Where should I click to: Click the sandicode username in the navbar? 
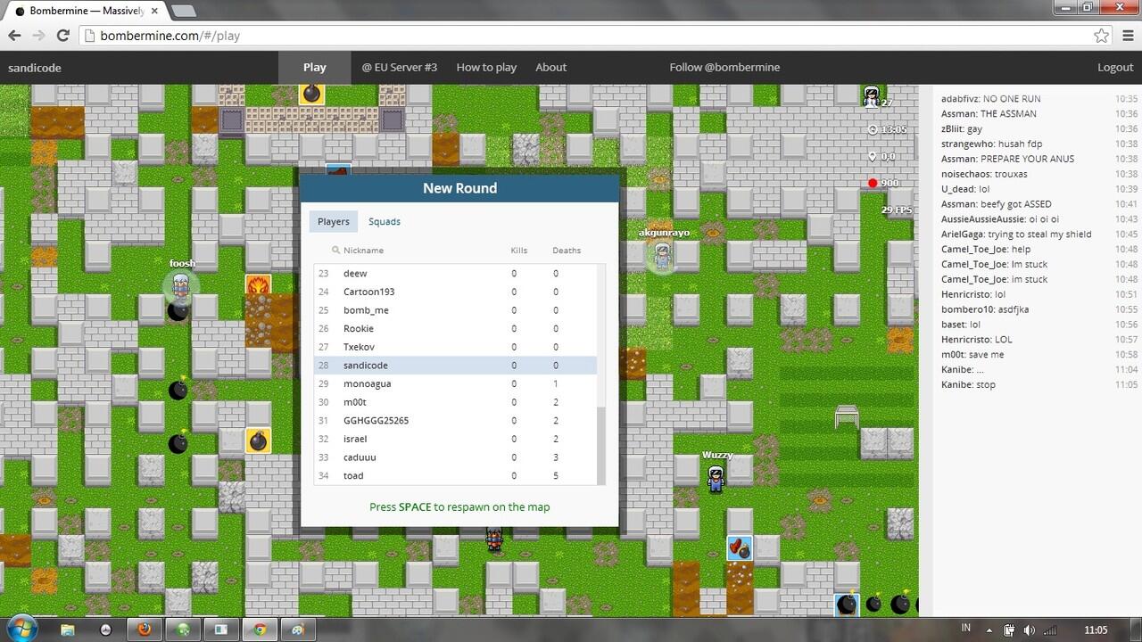pyautogui.click(x=35, y=68)
